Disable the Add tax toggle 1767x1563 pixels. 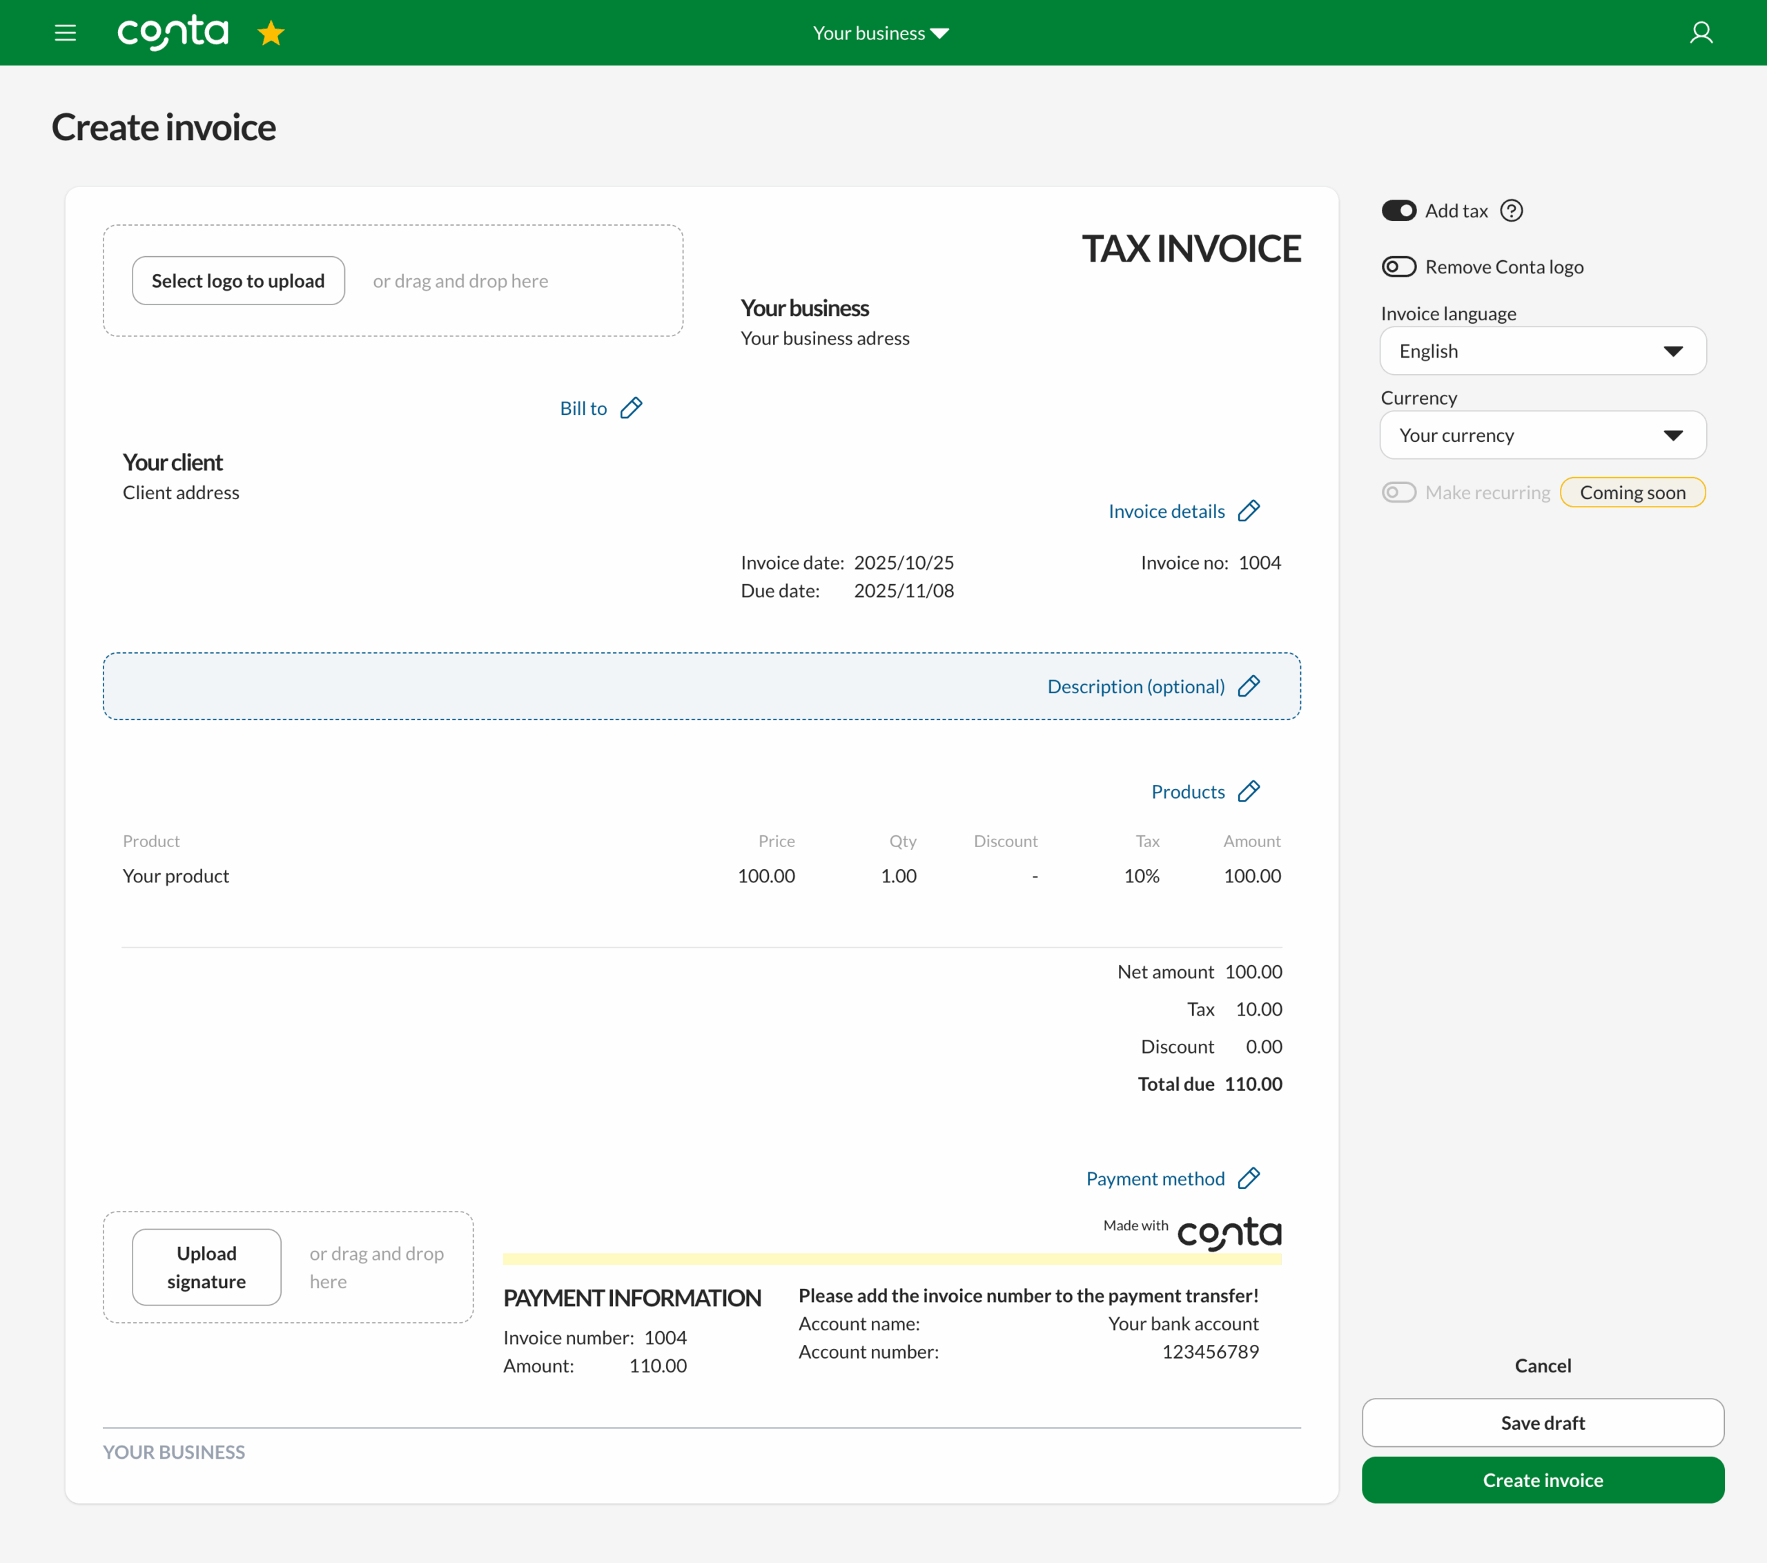(x=1398, y=210)
